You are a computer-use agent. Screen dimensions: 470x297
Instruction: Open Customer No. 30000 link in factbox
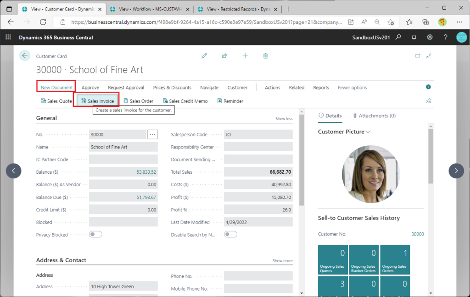(x=418, y=234)
